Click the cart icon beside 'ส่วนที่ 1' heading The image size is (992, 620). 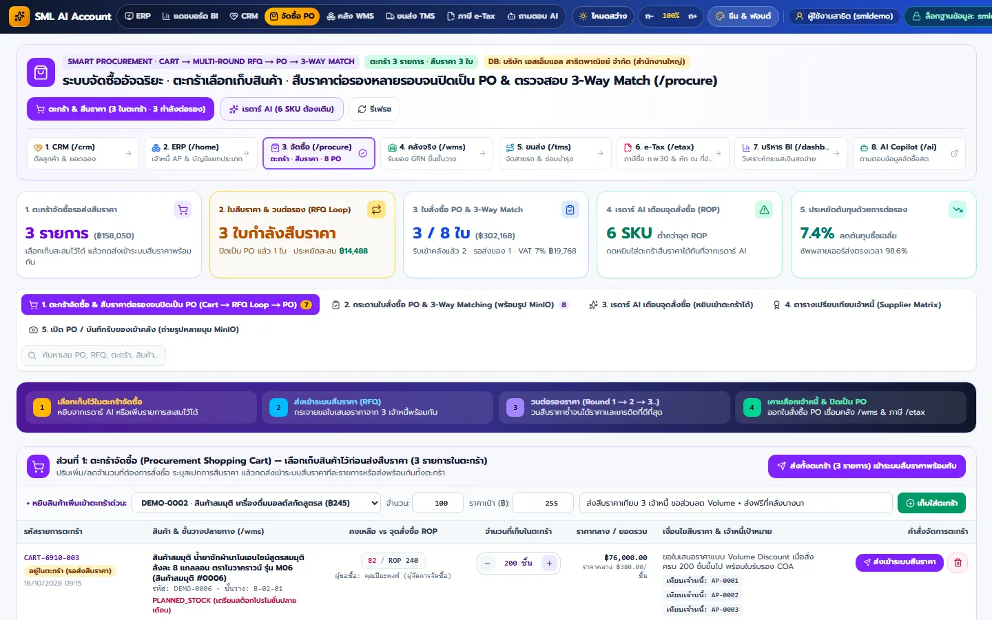pos(39,466)
